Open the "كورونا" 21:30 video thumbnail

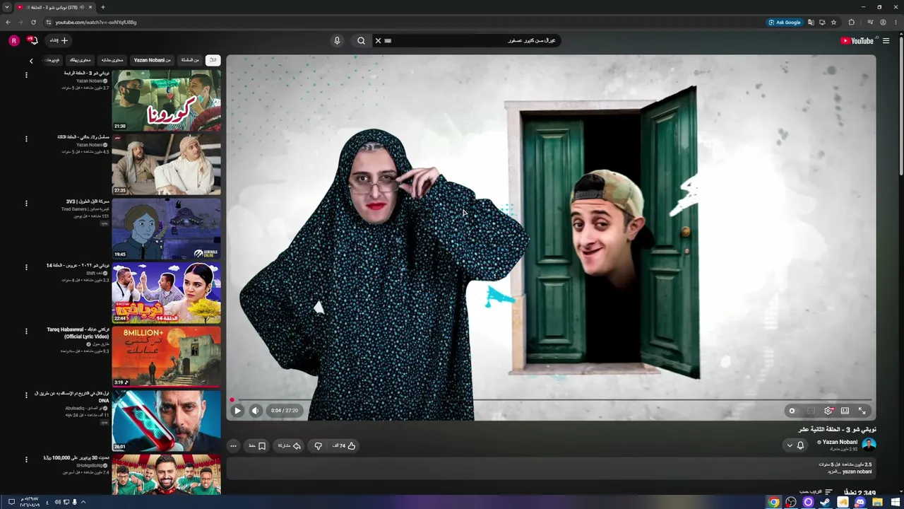point(166,100)
